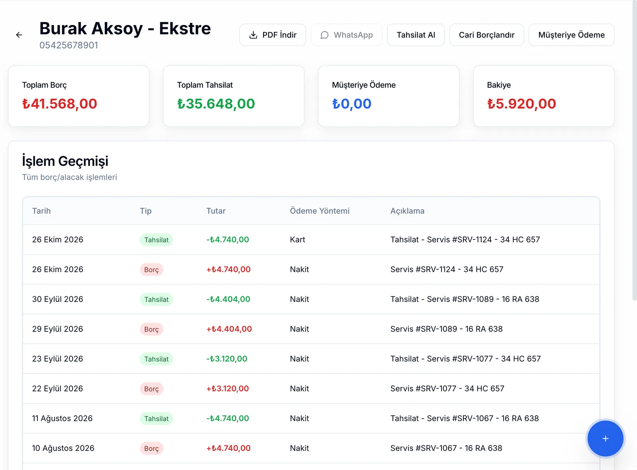Click the blue plus floating button
The width and height of the screenshot is (637, 470).
tap(605, 439)
